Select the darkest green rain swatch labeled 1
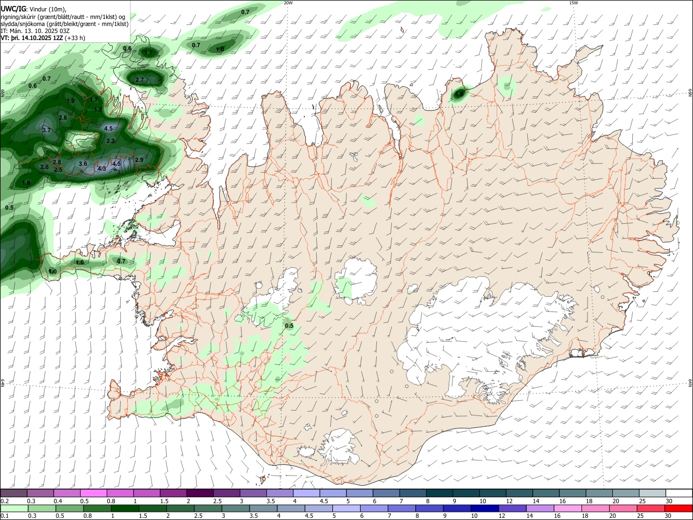Screen dimensions: 693x520 (125, 508)
